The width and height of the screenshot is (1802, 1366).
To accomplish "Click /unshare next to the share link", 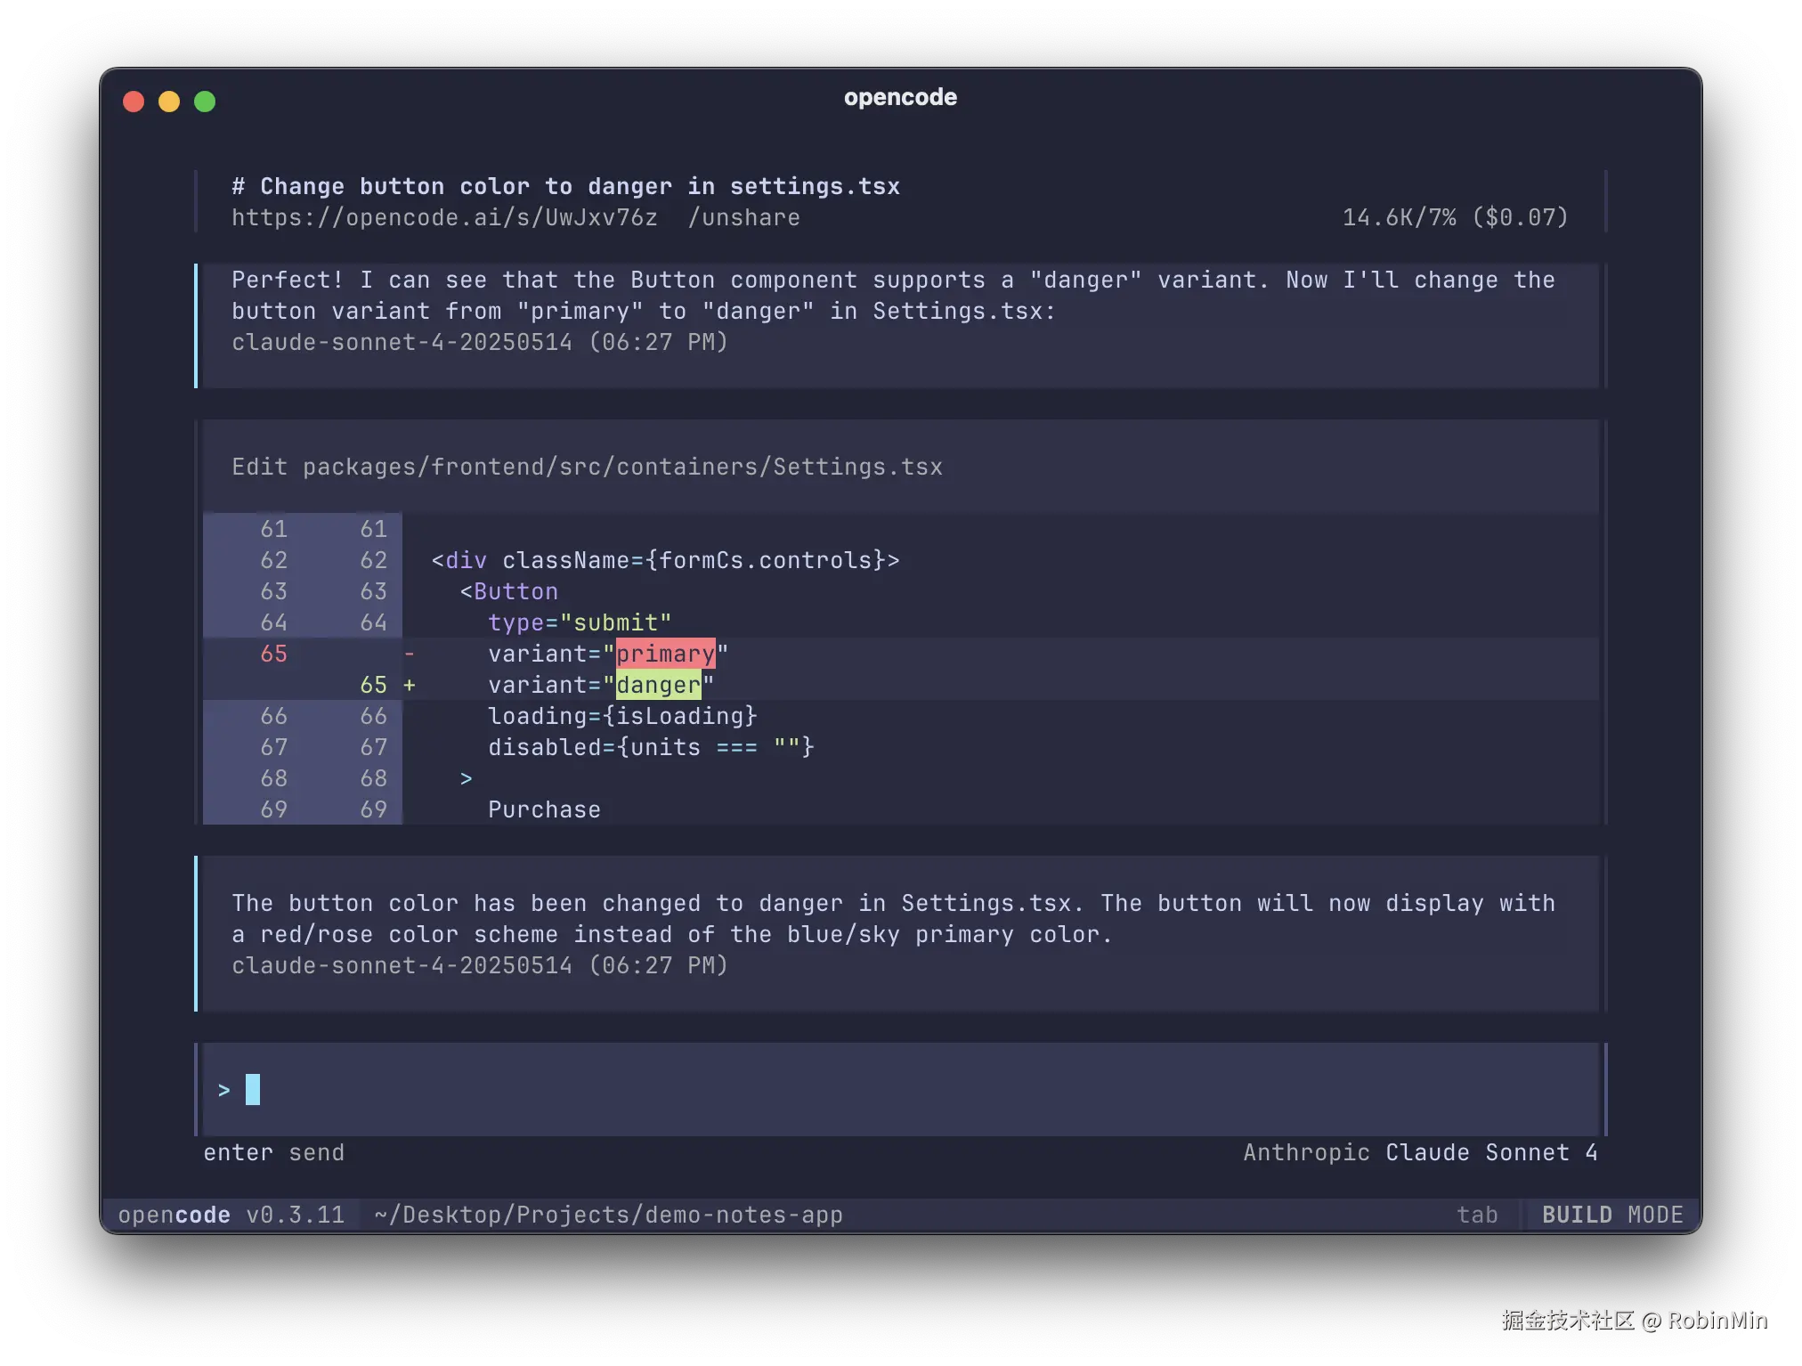I will pyautogui.click(x=746, y=217).
